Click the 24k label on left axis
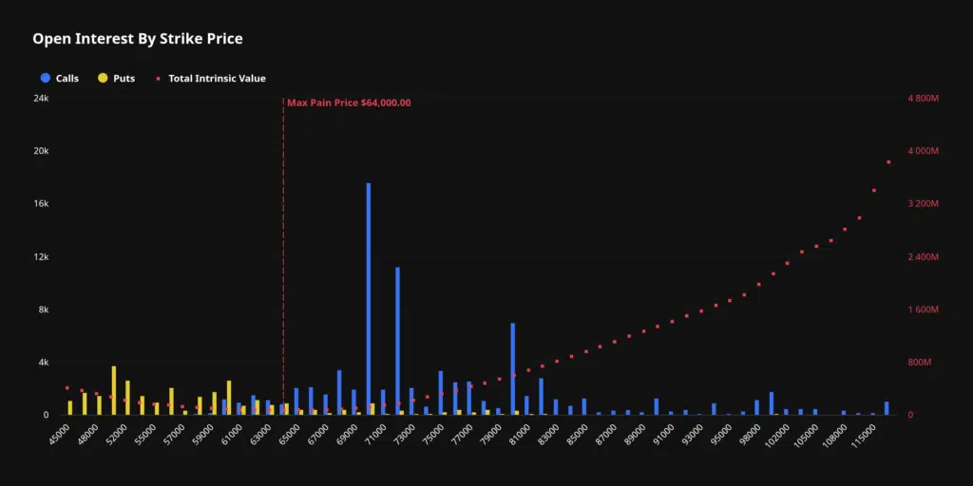 pos(41,98)
